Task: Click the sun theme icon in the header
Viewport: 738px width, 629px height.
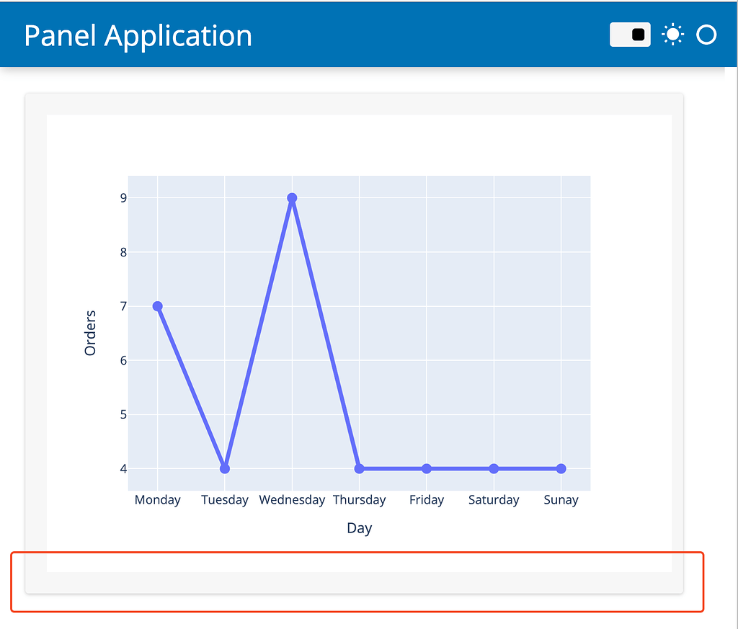Action: click(x=672, y=34)
